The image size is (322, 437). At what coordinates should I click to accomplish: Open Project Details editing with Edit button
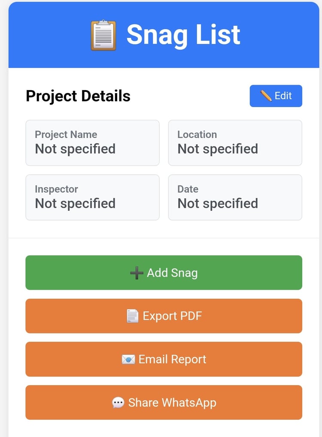click(x=276, y=96)
